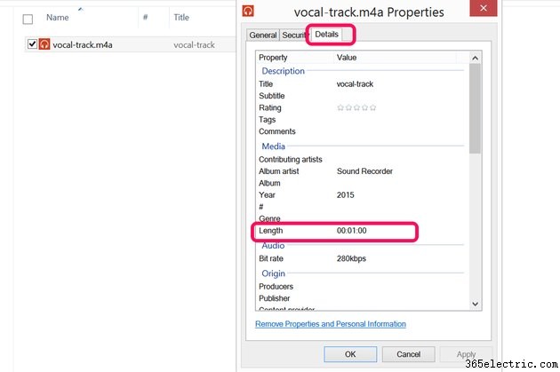Sort files by the Name column header

[x=58, y=18]
